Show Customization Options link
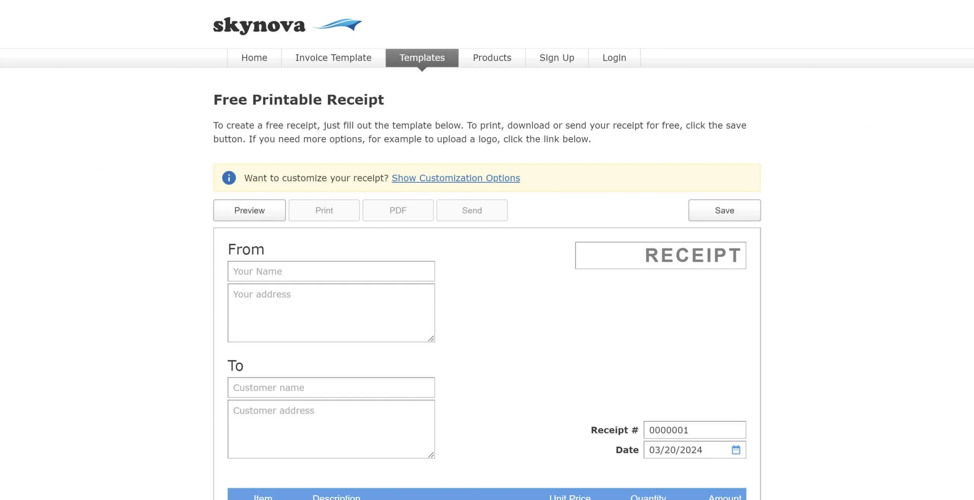This screenshot has width=974, height=500. point(456,178)
